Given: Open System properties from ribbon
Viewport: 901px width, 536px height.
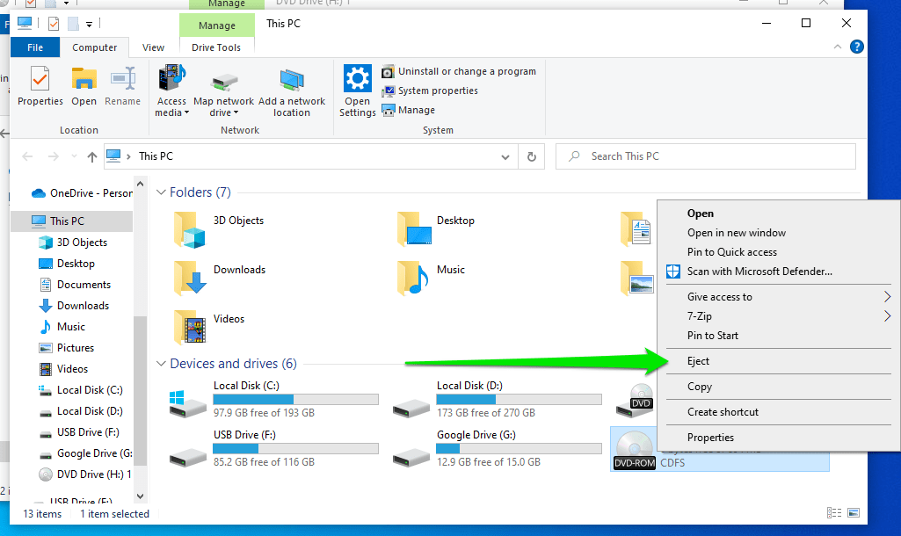Looking at the screenshot, I should [x=437, y=91].
